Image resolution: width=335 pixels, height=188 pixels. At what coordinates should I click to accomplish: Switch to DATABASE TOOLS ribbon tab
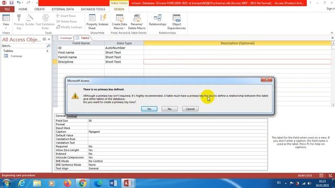click(93, 9)
